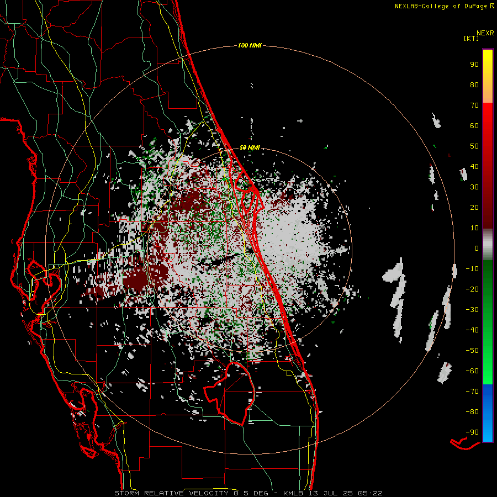This screenshot has height=497, width=497.
Task: Click the 100 NMI range ring label
Action: click(250, 46)
